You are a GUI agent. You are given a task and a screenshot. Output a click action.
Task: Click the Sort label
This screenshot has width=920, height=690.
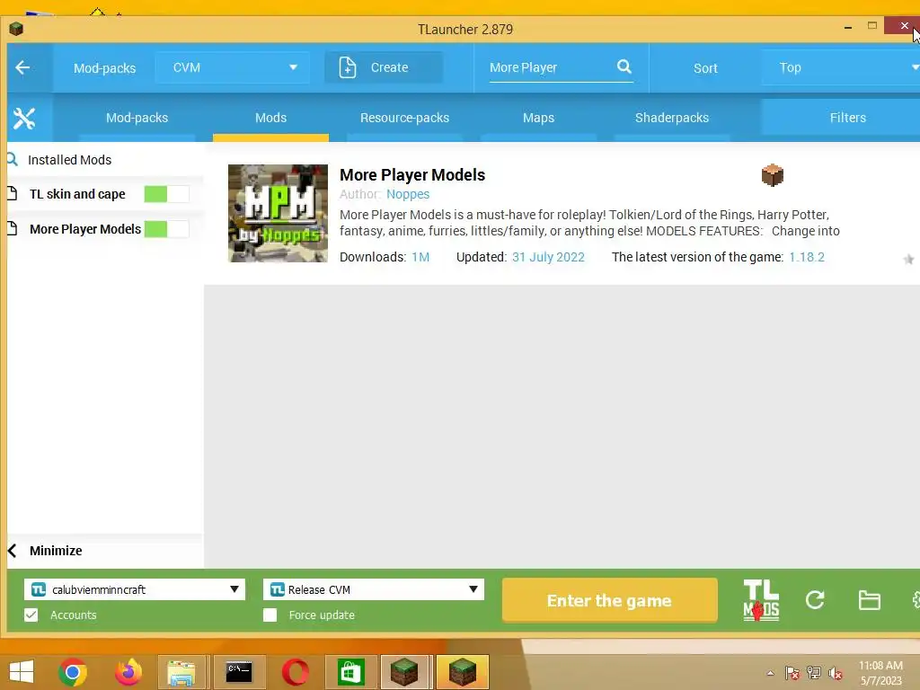pyautogui.click(x=705, y=68)
